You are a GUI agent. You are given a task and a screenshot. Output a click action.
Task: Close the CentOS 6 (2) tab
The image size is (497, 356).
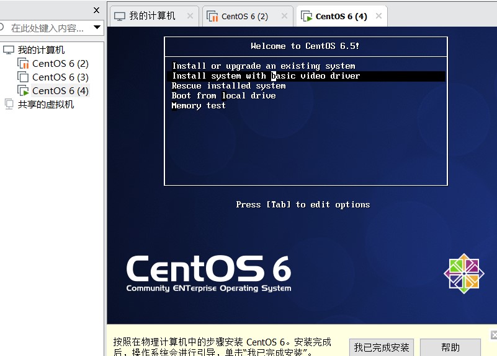click(x=284, y=16)
